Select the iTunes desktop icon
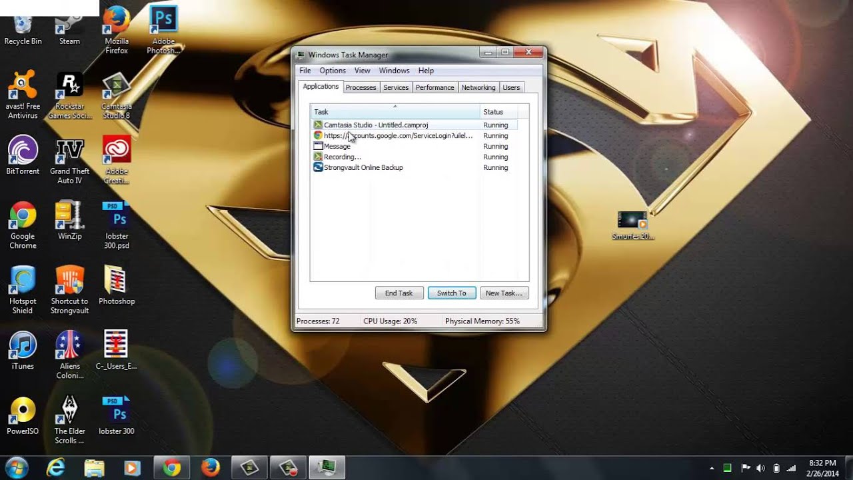 coord(23,350)
